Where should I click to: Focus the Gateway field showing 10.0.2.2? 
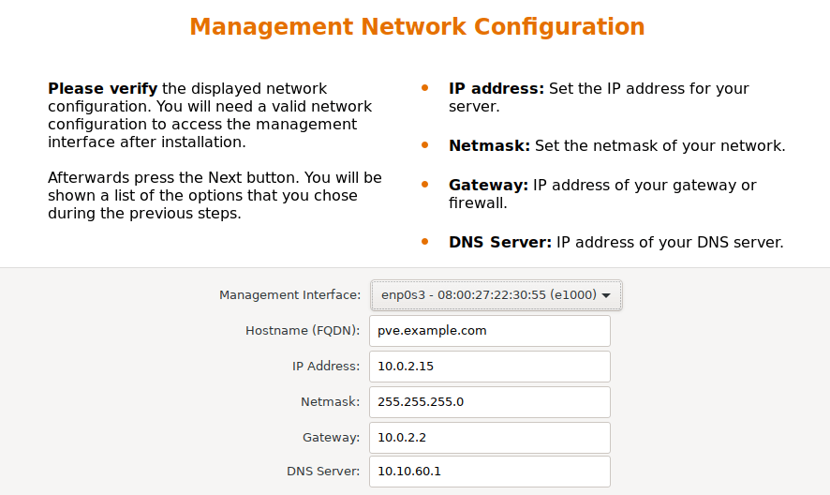click(x=491, y=438)
